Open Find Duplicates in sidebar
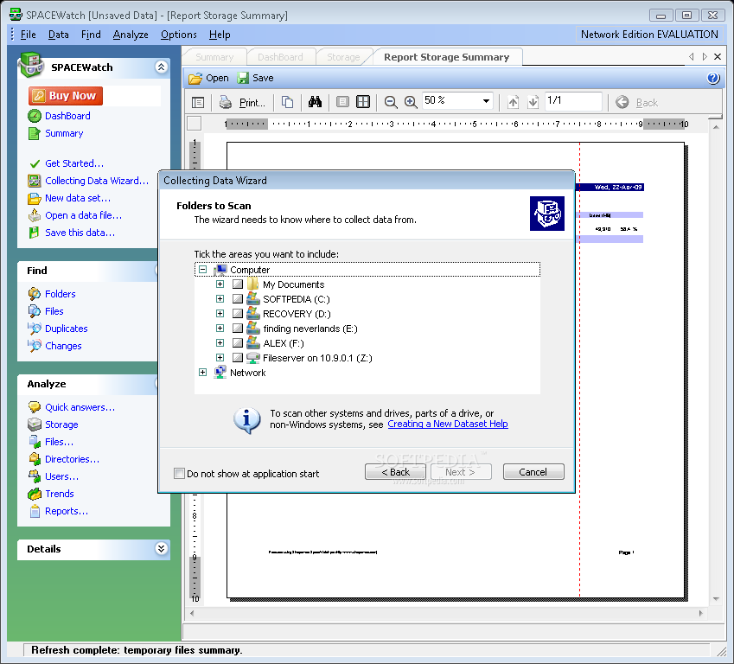Image resolution: width=734 pixels, height=664 pixels. coord(66,329)
